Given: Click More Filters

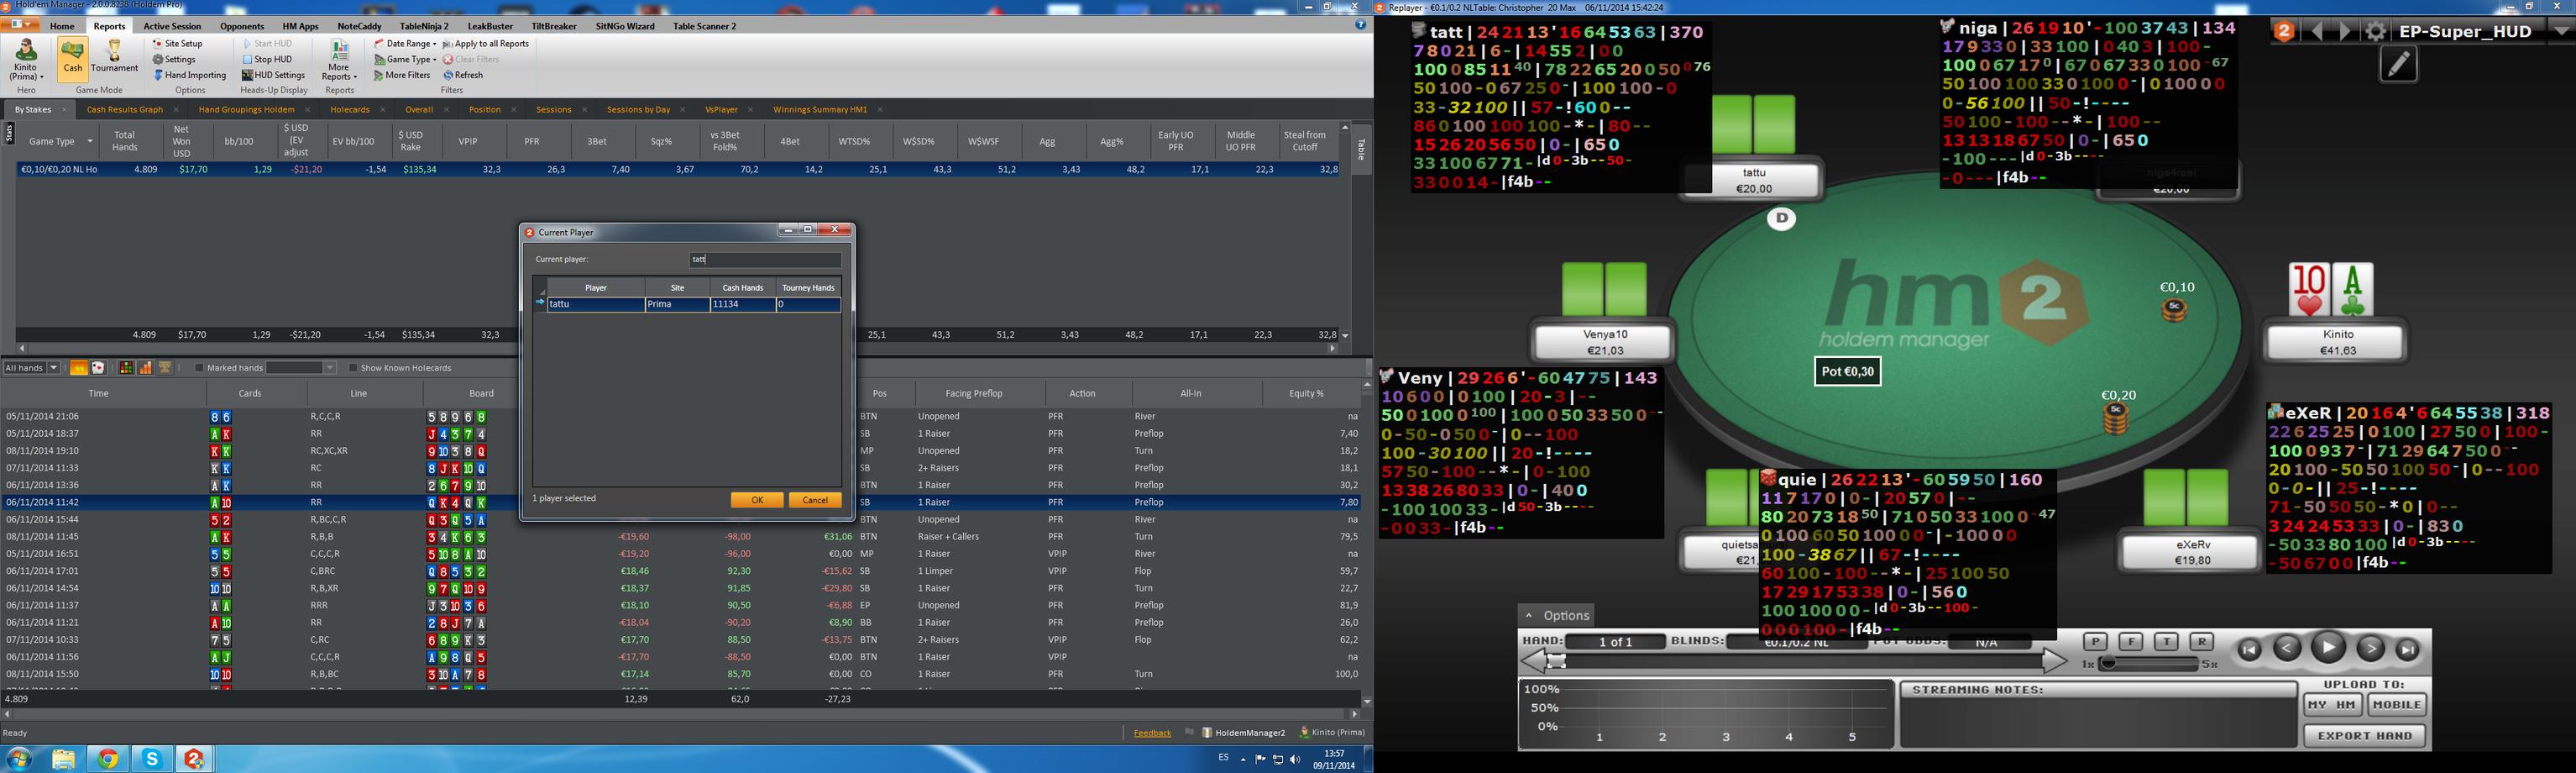Looking at the screenshot, I should 403,75.
